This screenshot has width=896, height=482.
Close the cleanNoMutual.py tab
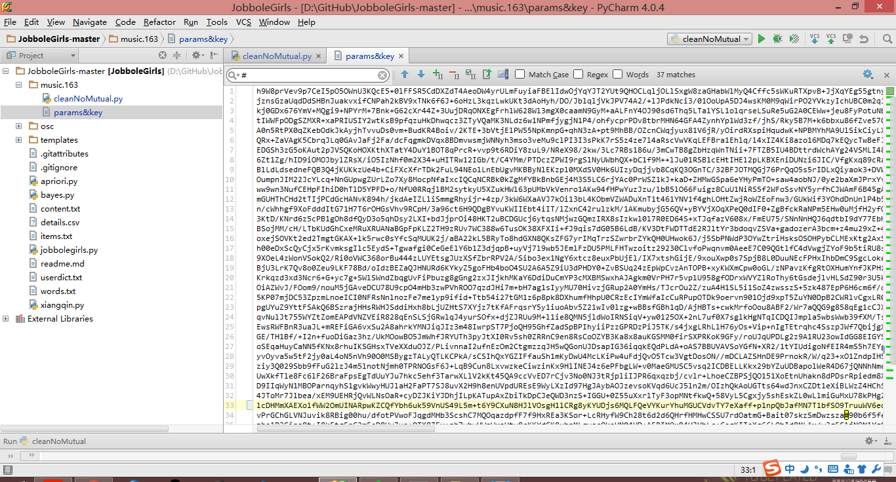tap(320, 56)
